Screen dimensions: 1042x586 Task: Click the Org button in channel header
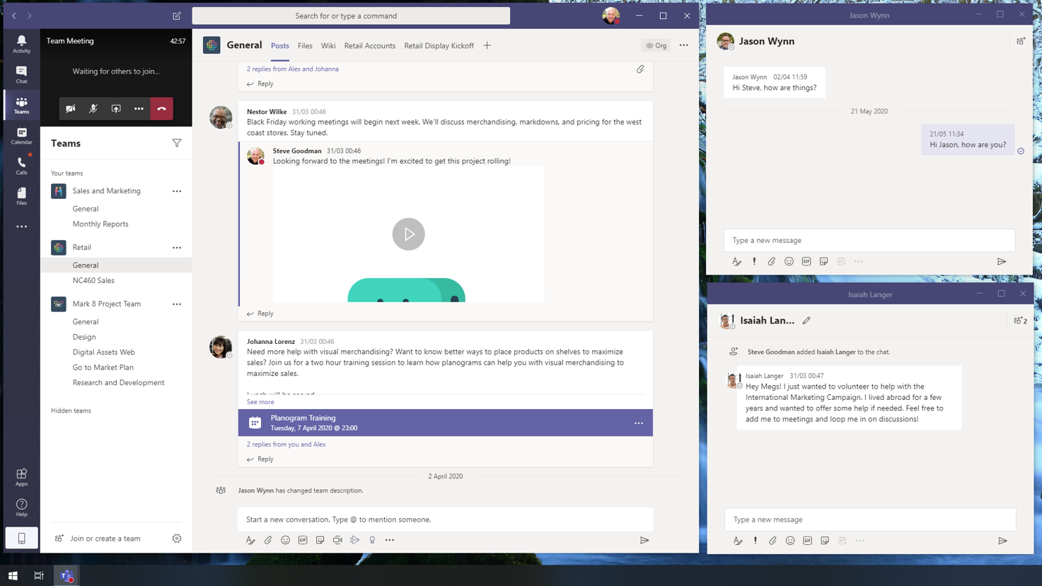(x=656, y=45)
